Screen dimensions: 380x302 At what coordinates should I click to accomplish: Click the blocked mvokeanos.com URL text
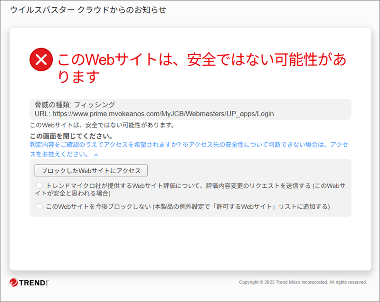click(163, 114)
